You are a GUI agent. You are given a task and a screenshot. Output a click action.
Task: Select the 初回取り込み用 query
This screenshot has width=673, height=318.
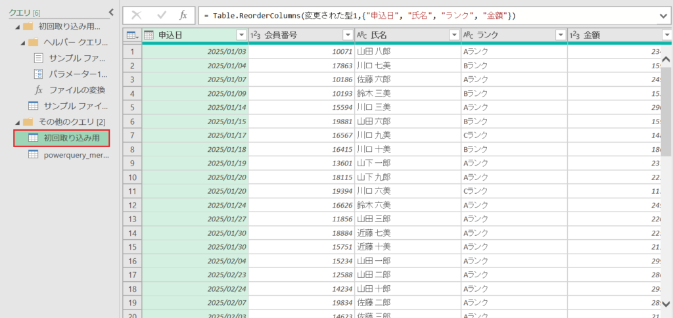[x=61, y=138]
